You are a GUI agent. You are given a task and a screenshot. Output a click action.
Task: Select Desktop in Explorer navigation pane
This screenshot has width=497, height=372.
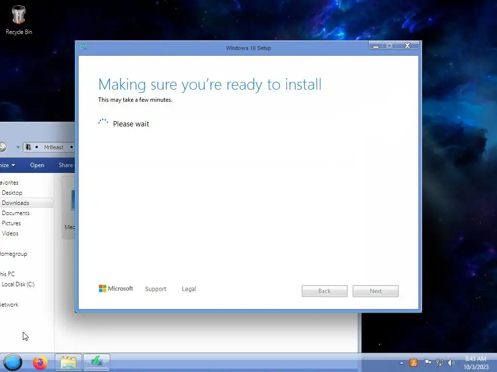12,193
